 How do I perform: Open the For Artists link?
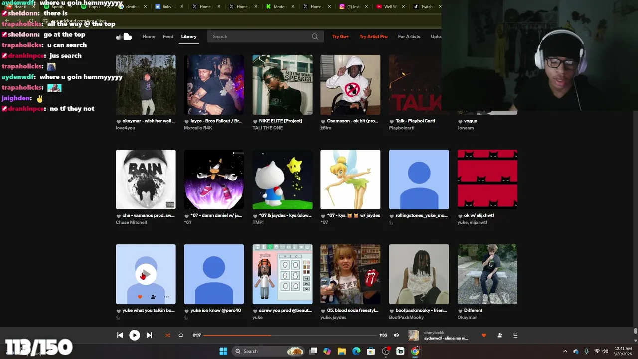(x=409, y=36)
